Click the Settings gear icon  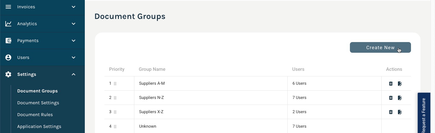pos(8,74)
